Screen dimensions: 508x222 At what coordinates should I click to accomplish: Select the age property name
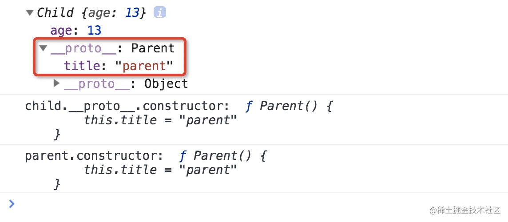coord(61,31)
